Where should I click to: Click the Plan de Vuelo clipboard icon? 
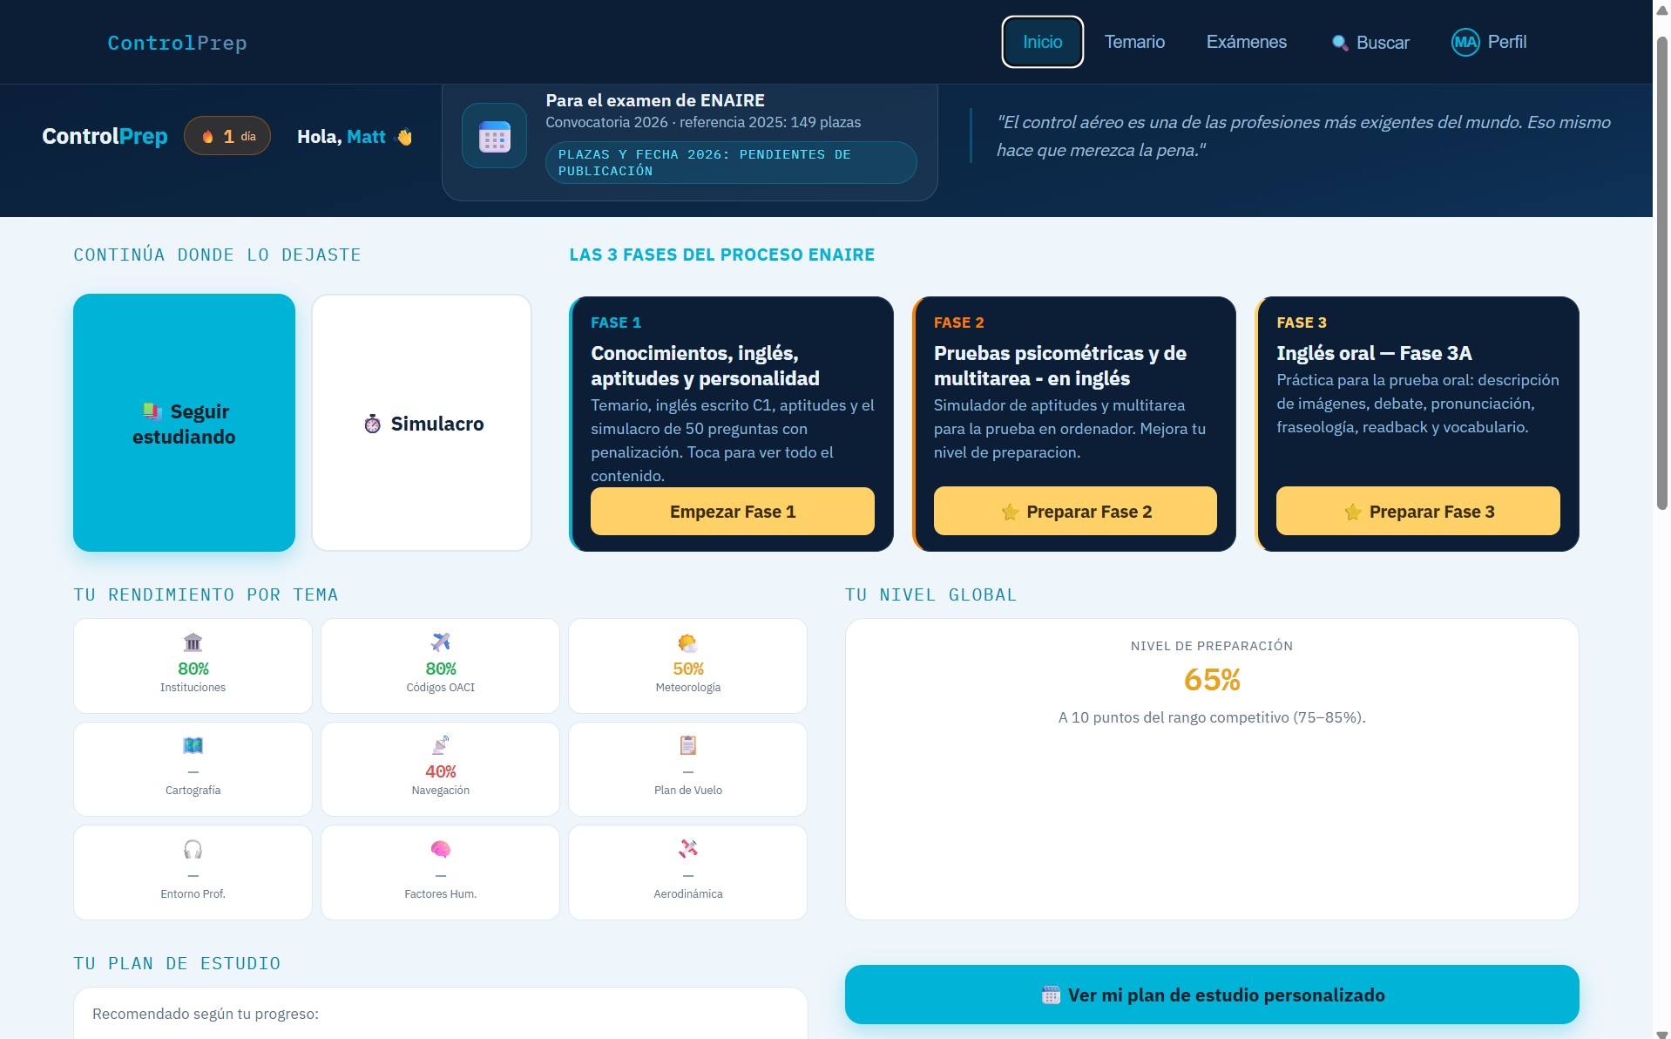[687, 745]
